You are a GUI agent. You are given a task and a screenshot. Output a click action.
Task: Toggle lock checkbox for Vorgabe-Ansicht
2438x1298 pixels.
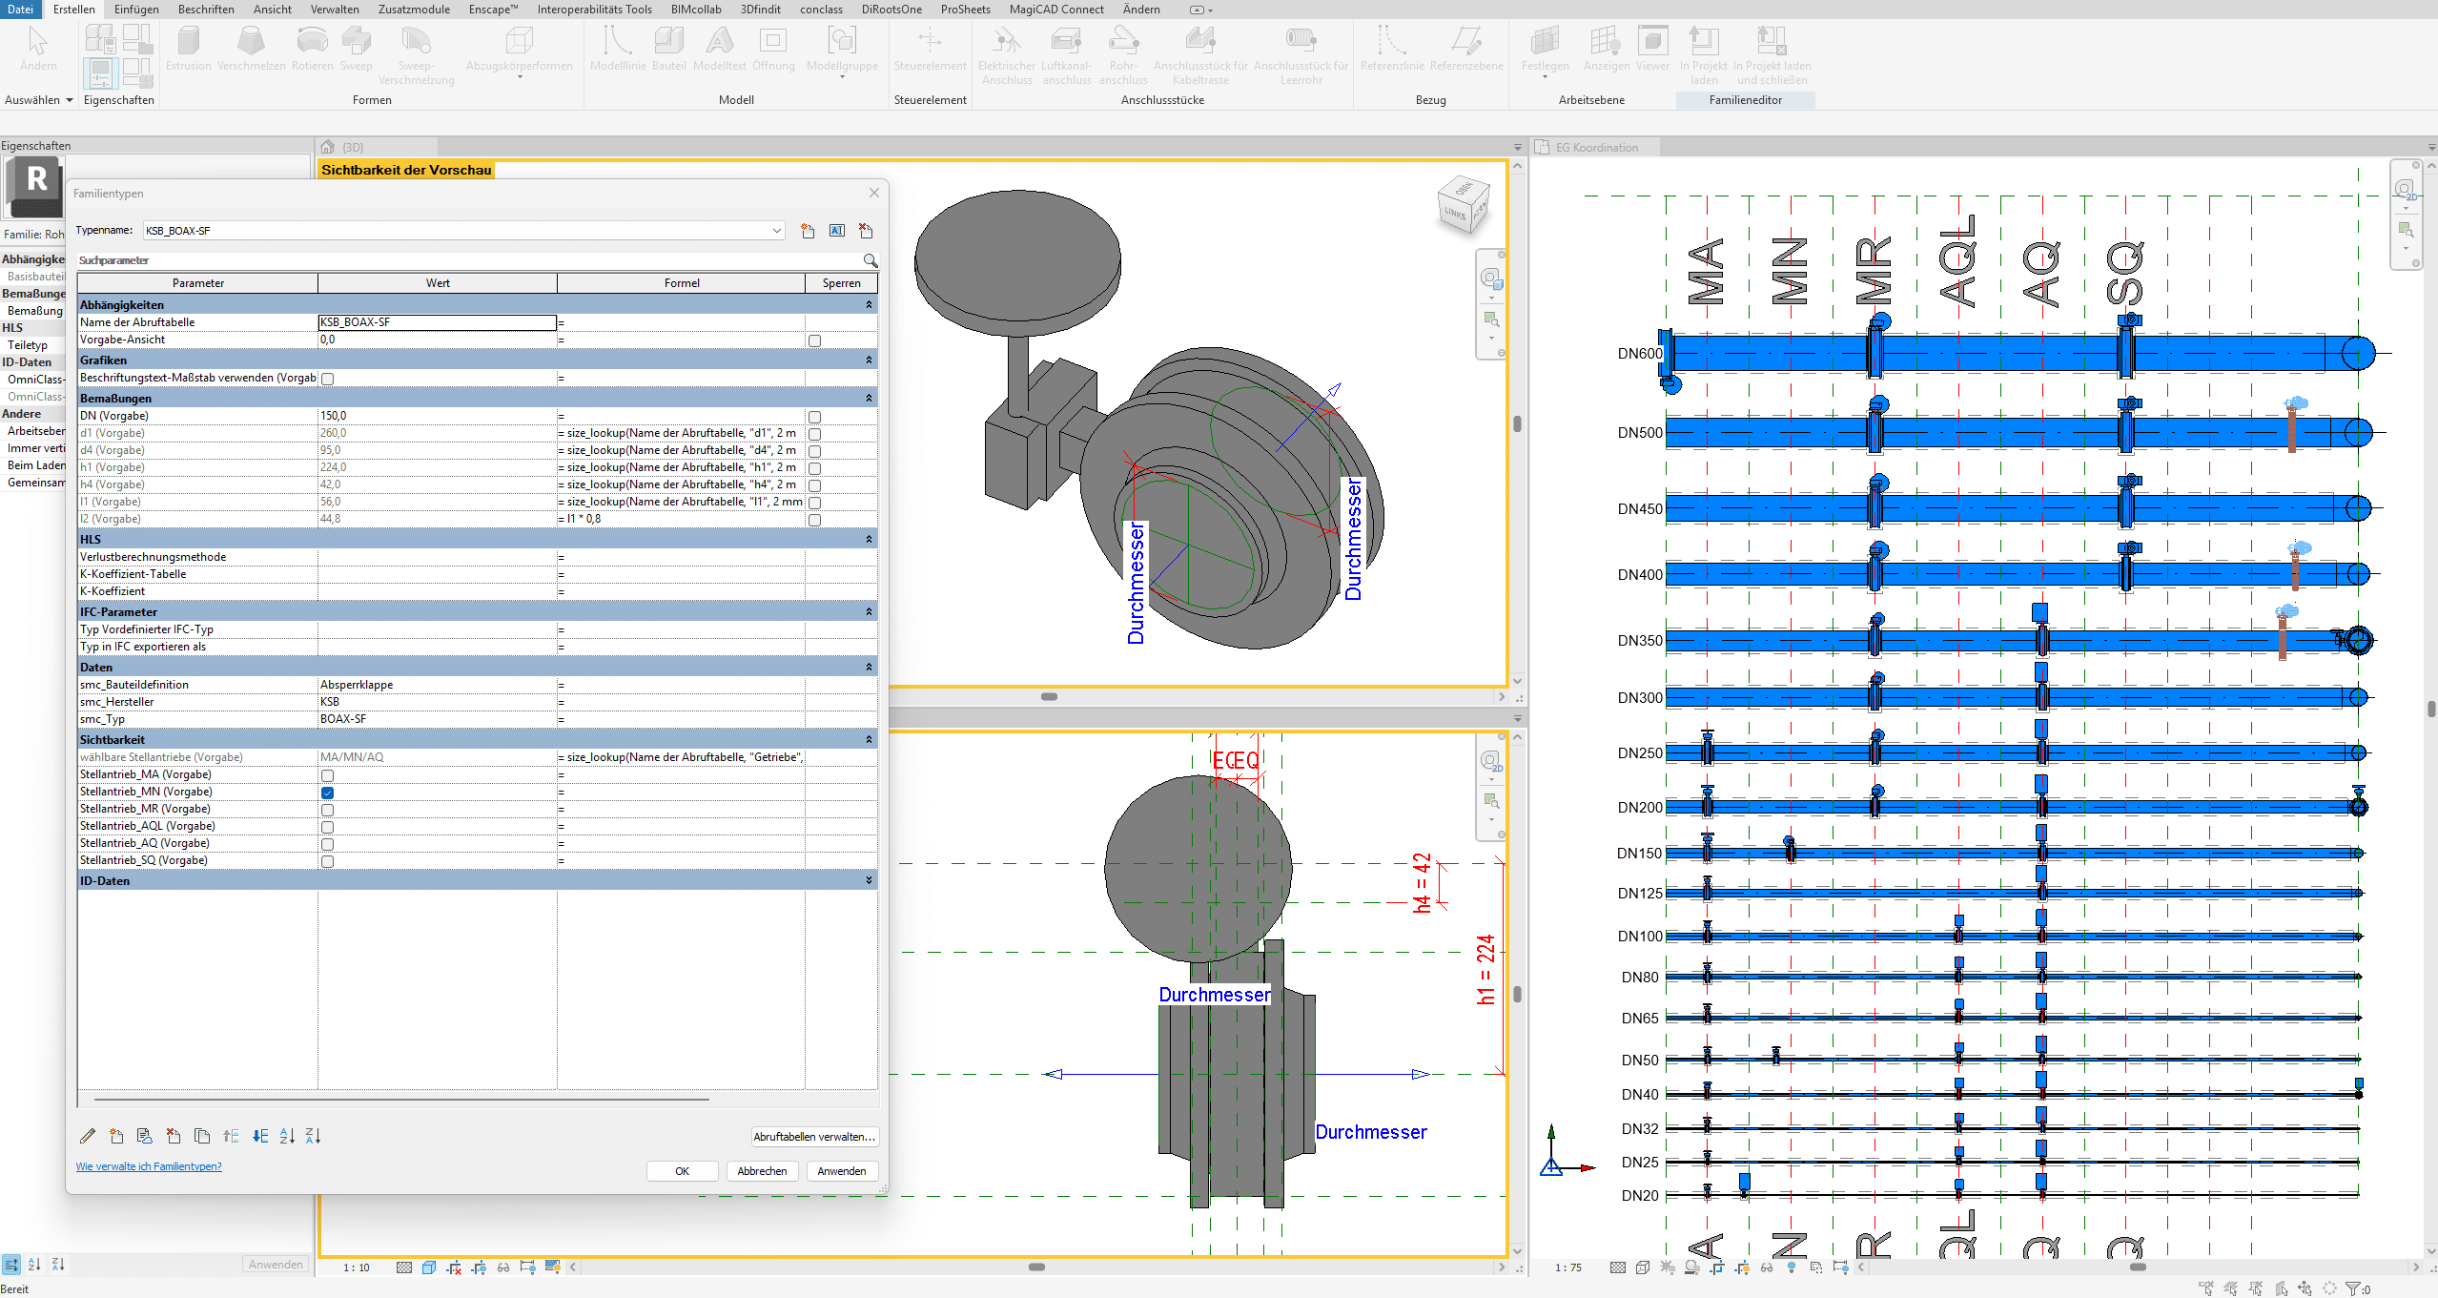[x=814, y=340]
